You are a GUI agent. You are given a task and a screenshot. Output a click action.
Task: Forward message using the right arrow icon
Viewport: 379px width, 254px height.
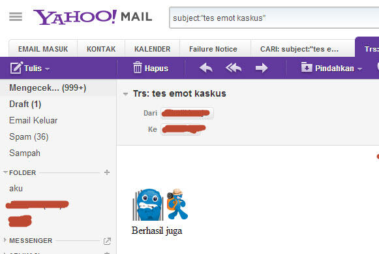pos(262,68)
